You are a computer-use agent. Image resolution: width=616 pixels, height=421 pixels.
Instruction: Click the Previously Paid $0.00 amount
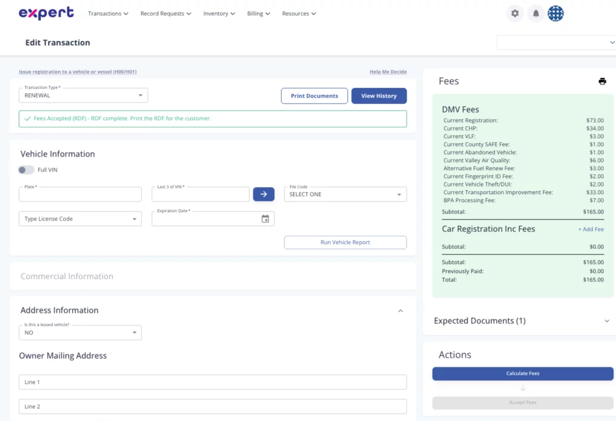[x=596, y=271]
